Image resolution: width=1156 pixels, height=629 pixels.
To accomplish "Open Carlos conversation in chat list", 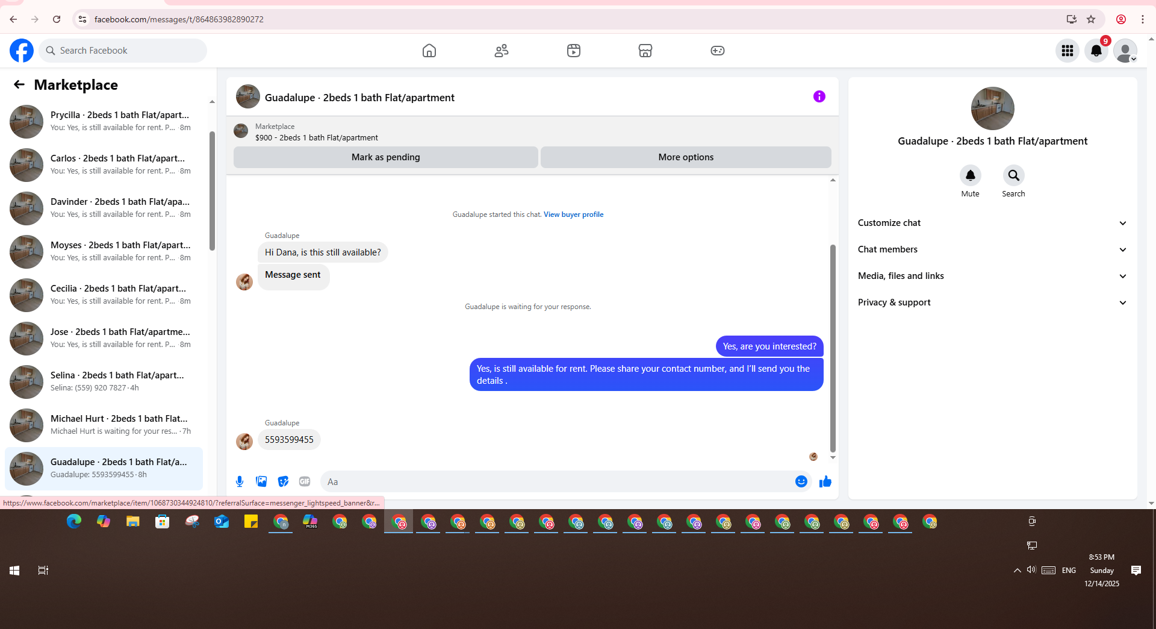I will 104,164.
